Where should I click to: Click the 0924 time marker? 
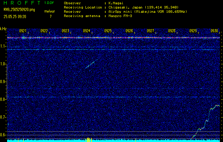click(x=87, y=31)
